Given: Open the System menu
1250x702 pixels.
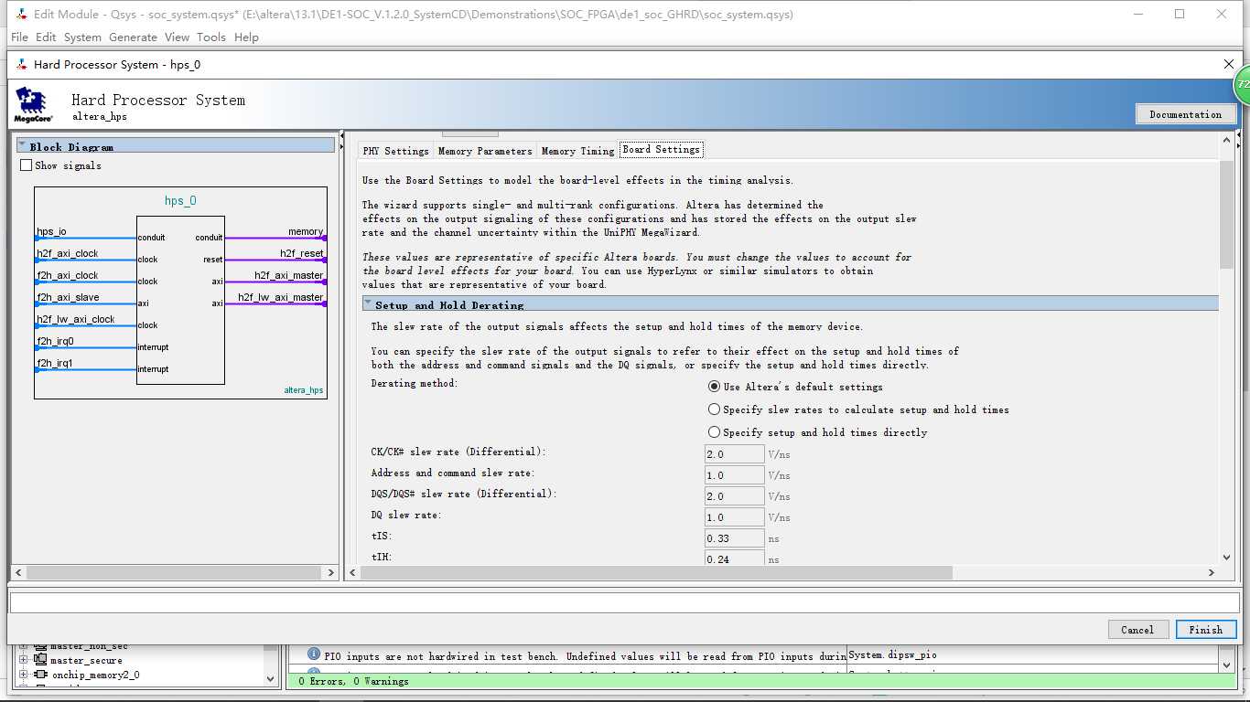Looking at the screenshot, I should pos(82,37).
